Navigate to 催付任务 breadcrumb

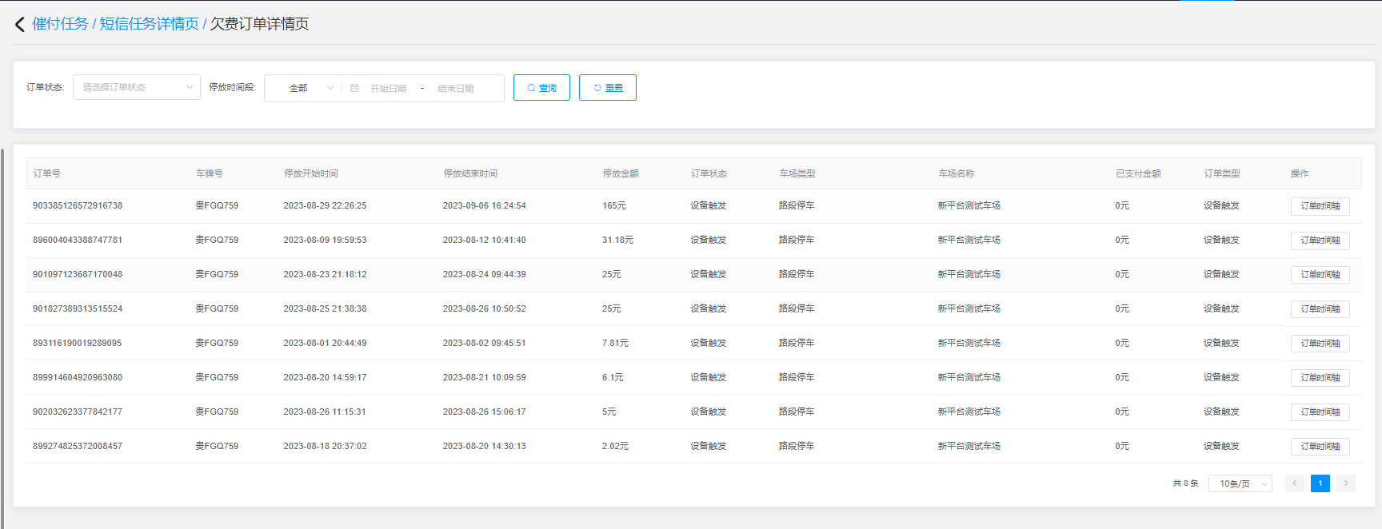60,24
